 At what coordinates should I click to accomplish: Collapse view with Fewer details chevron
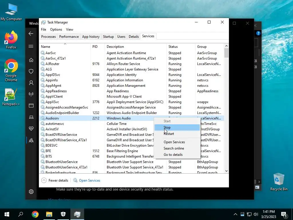coord(44,180)
